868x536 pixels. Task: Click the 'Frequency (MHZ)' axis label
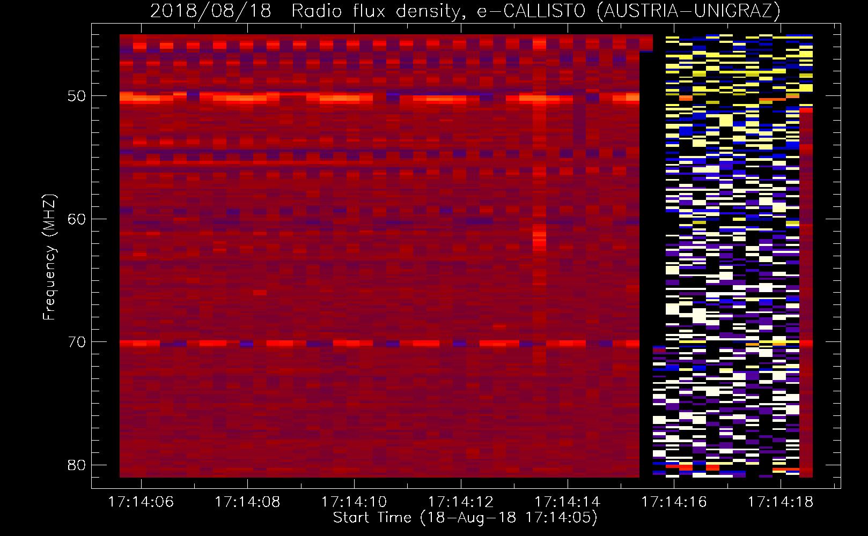click(x=49, y=257)
